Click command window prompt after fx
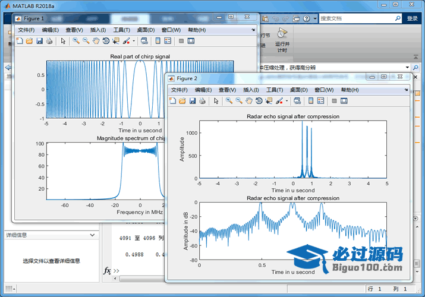Image resolution: width=425 pixels, height=297 pixels. click(117, 271)
